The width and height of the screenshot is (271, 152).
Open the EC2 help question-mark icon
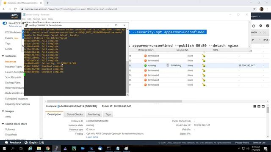pyautogui.click(x=267, y=26)
